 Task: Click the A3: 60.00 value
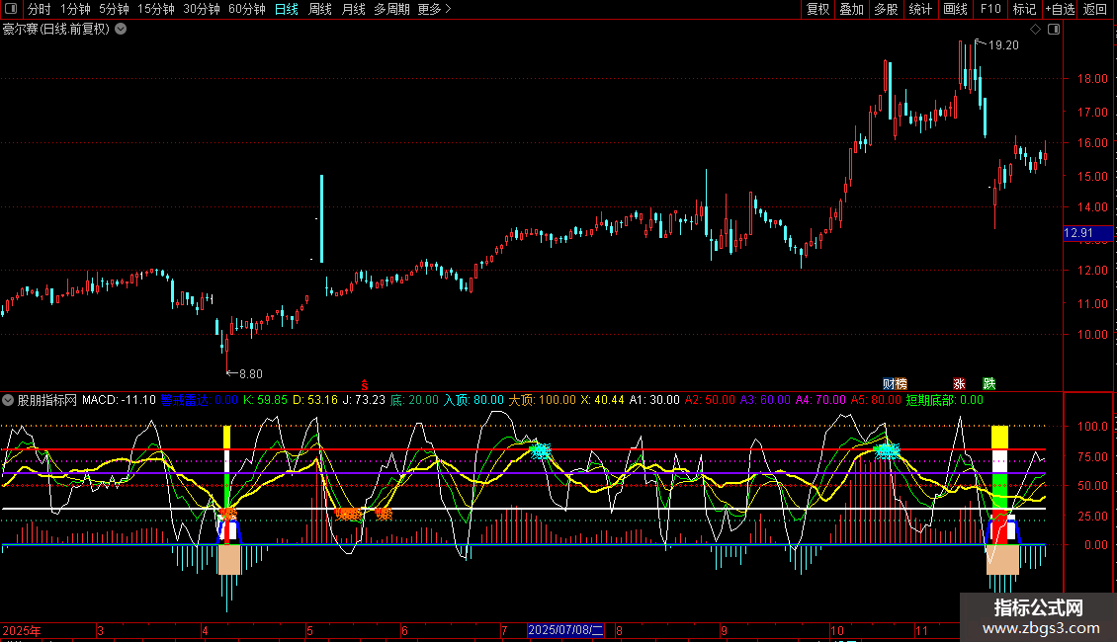coord(766,400)
